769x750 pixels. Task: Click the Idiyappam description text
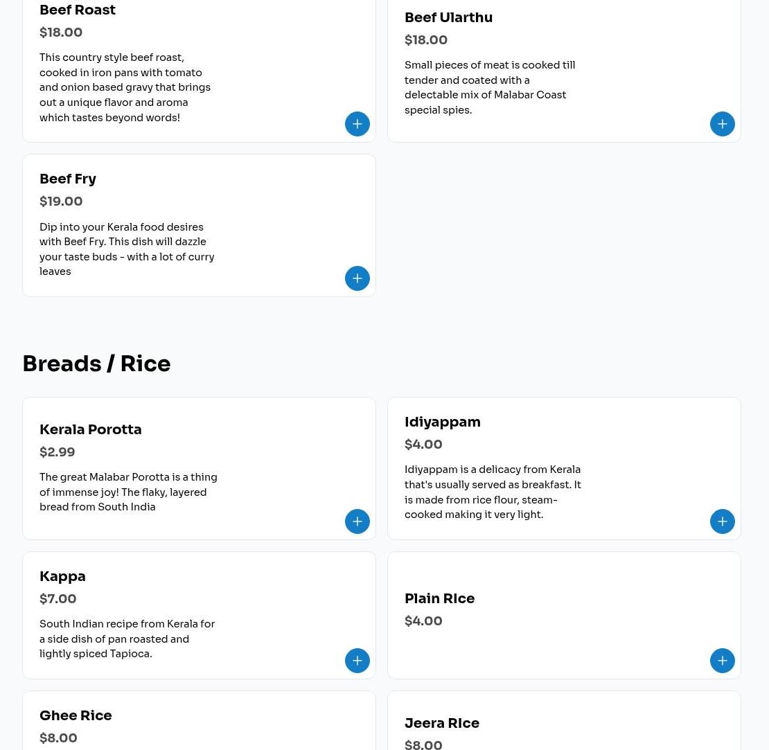pyautogui.click(x=493, y=492)
